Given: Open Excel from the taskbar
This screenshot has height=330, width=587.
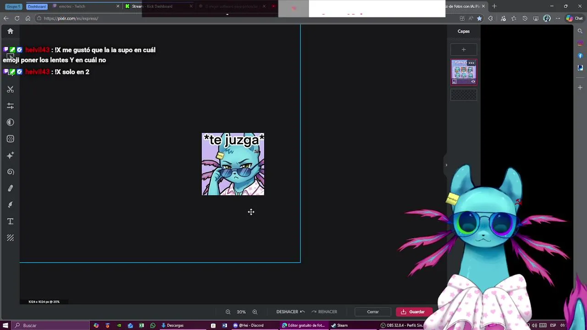Looking at the screenshot, I should [x=141, y=325].
